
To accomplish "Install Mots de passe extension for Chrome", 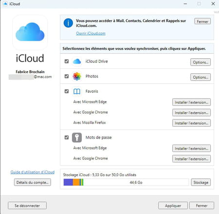I will pos(191,159).
